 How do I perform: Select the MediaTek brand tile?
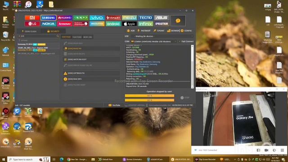pyautogui.click(x=97, y=24)
